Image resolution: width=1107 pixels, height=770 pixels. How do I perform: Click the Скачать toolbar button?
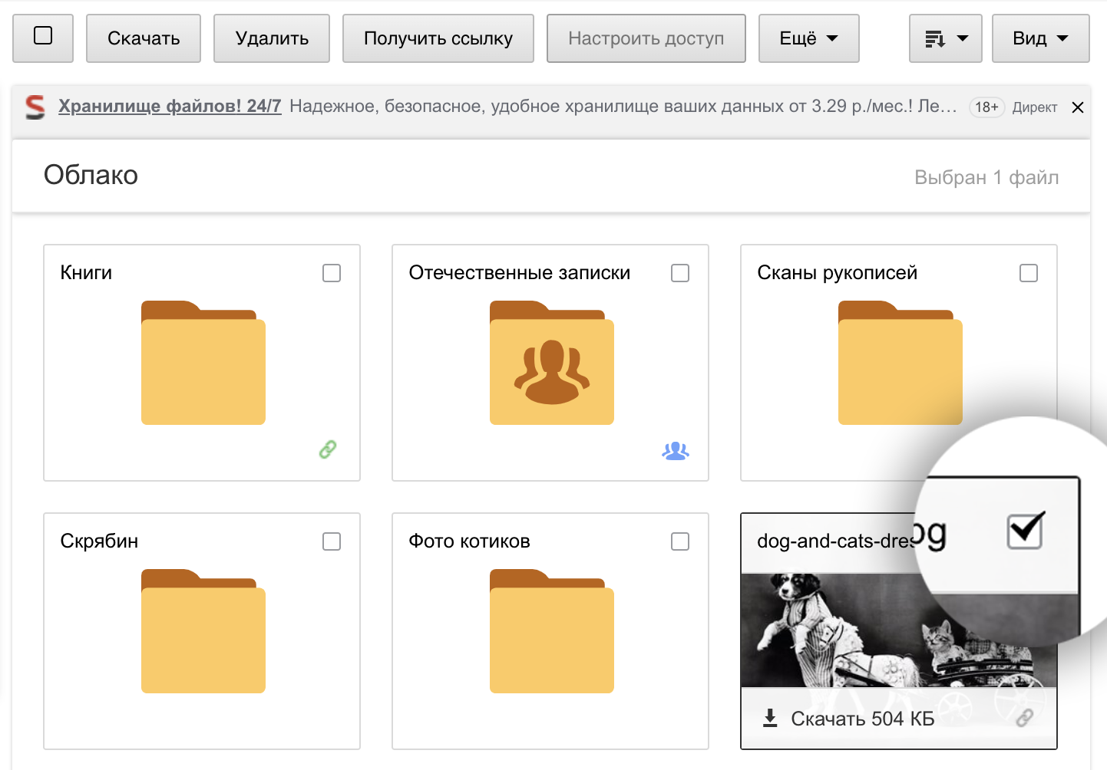(x=144, y=38)
